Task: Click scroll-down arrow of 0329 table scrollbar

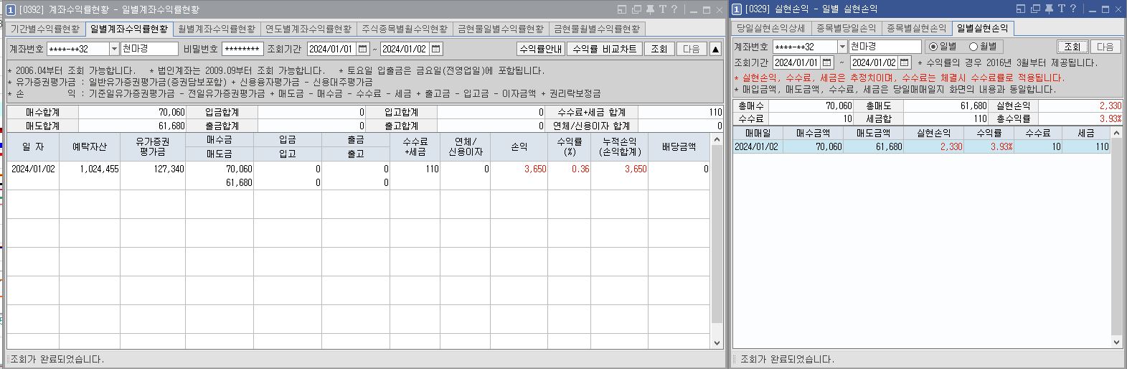Action: 1116,342
